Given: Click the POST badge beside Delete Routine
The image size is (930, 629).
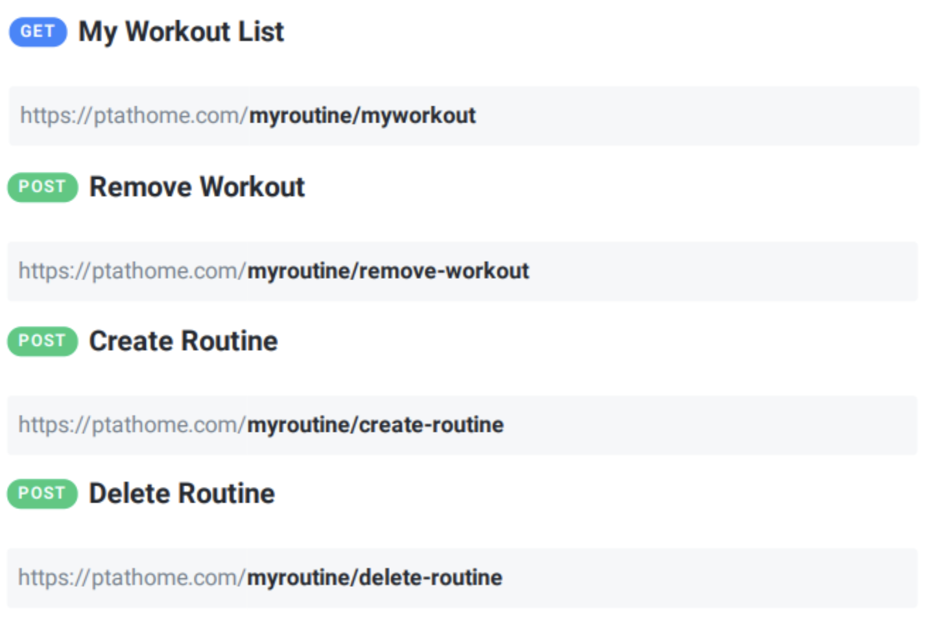Looking at the screenshot, I should 42,493.
